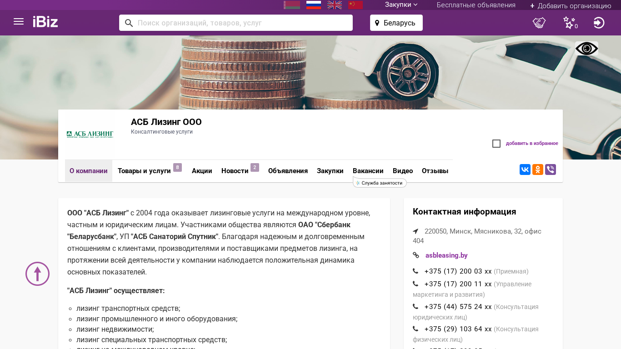The width and height of the screenshot is (621, 349).
Task: Open the Беларусь region selector
Action: pyautogui.click(x=396, y=23)
